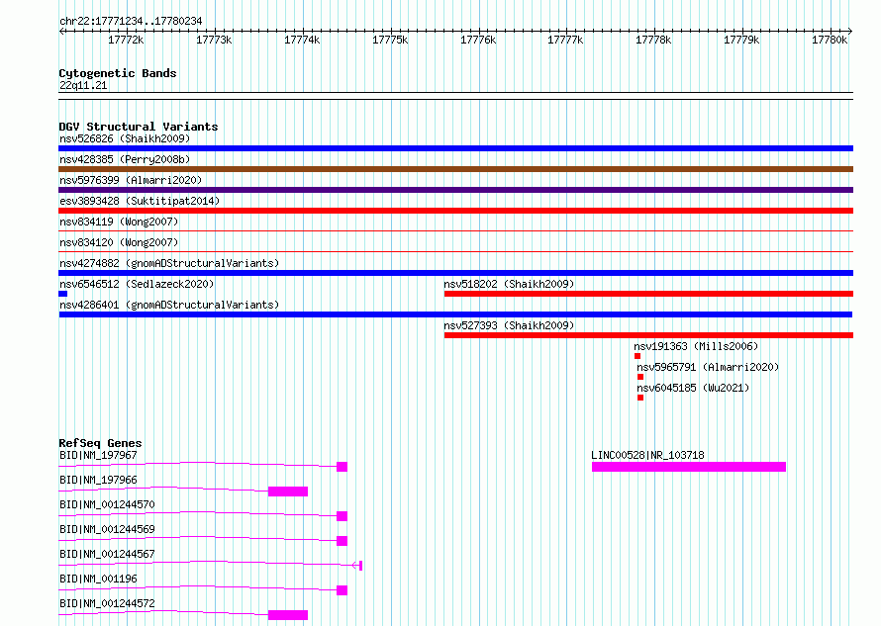Open the esv3893428 (Suktitipat2014) label
881x626 pixels.
[x=140, y=201]
